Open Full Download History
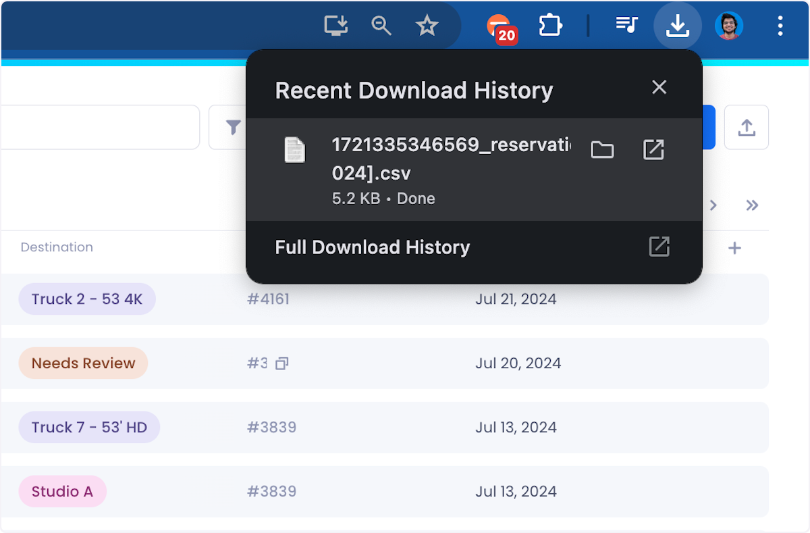Viewport: 810px width, 533px height. (372, 247)
